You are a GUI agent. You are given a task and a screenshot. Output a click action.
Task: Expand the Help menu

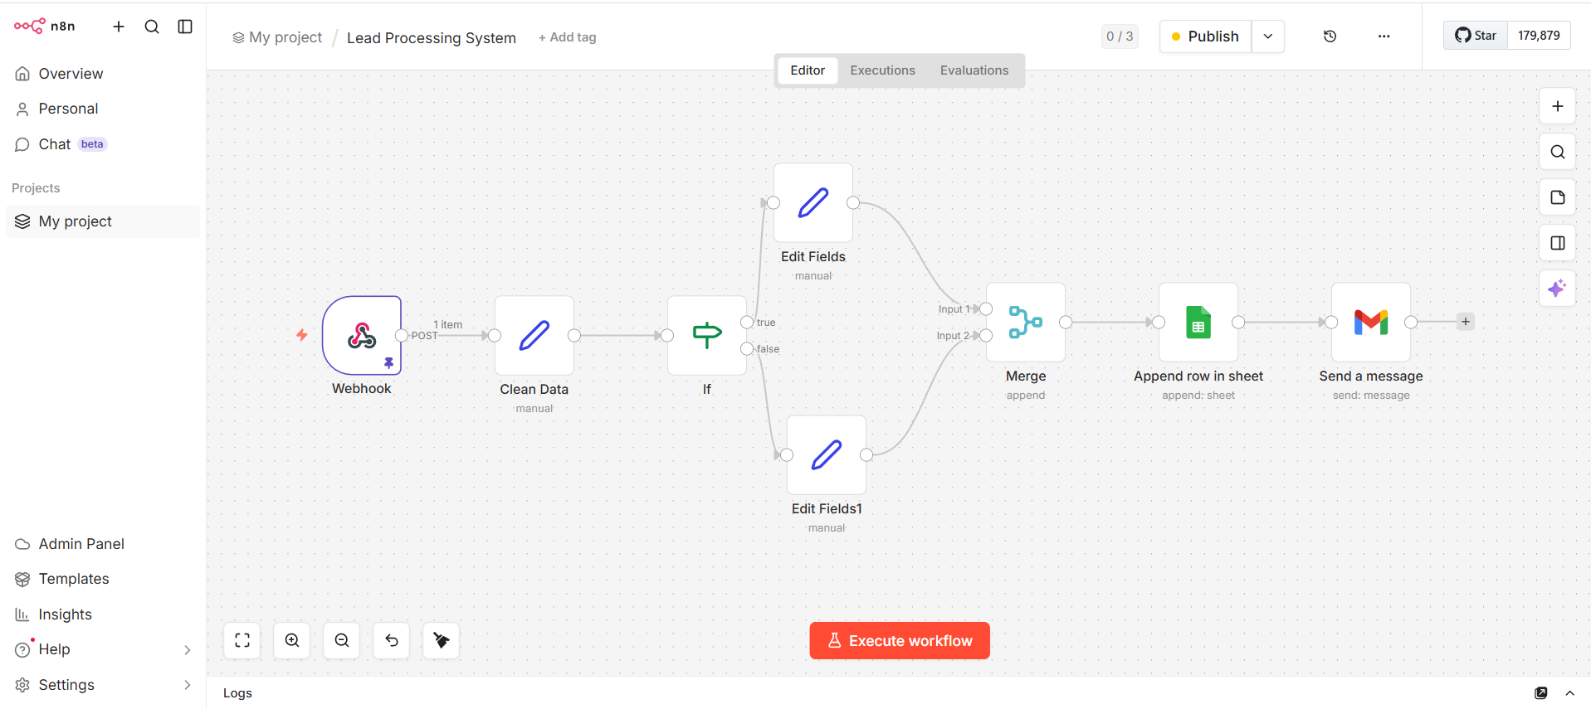pyautogui.click(x=103, y=649)
